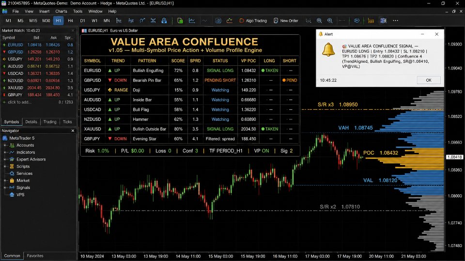
Task: Select the M30 timeframe button
Action: pos(46,21)
